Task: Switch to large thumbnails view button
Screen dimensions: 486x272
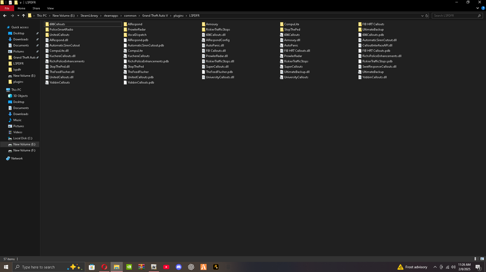Action: [x=482, y=259]
